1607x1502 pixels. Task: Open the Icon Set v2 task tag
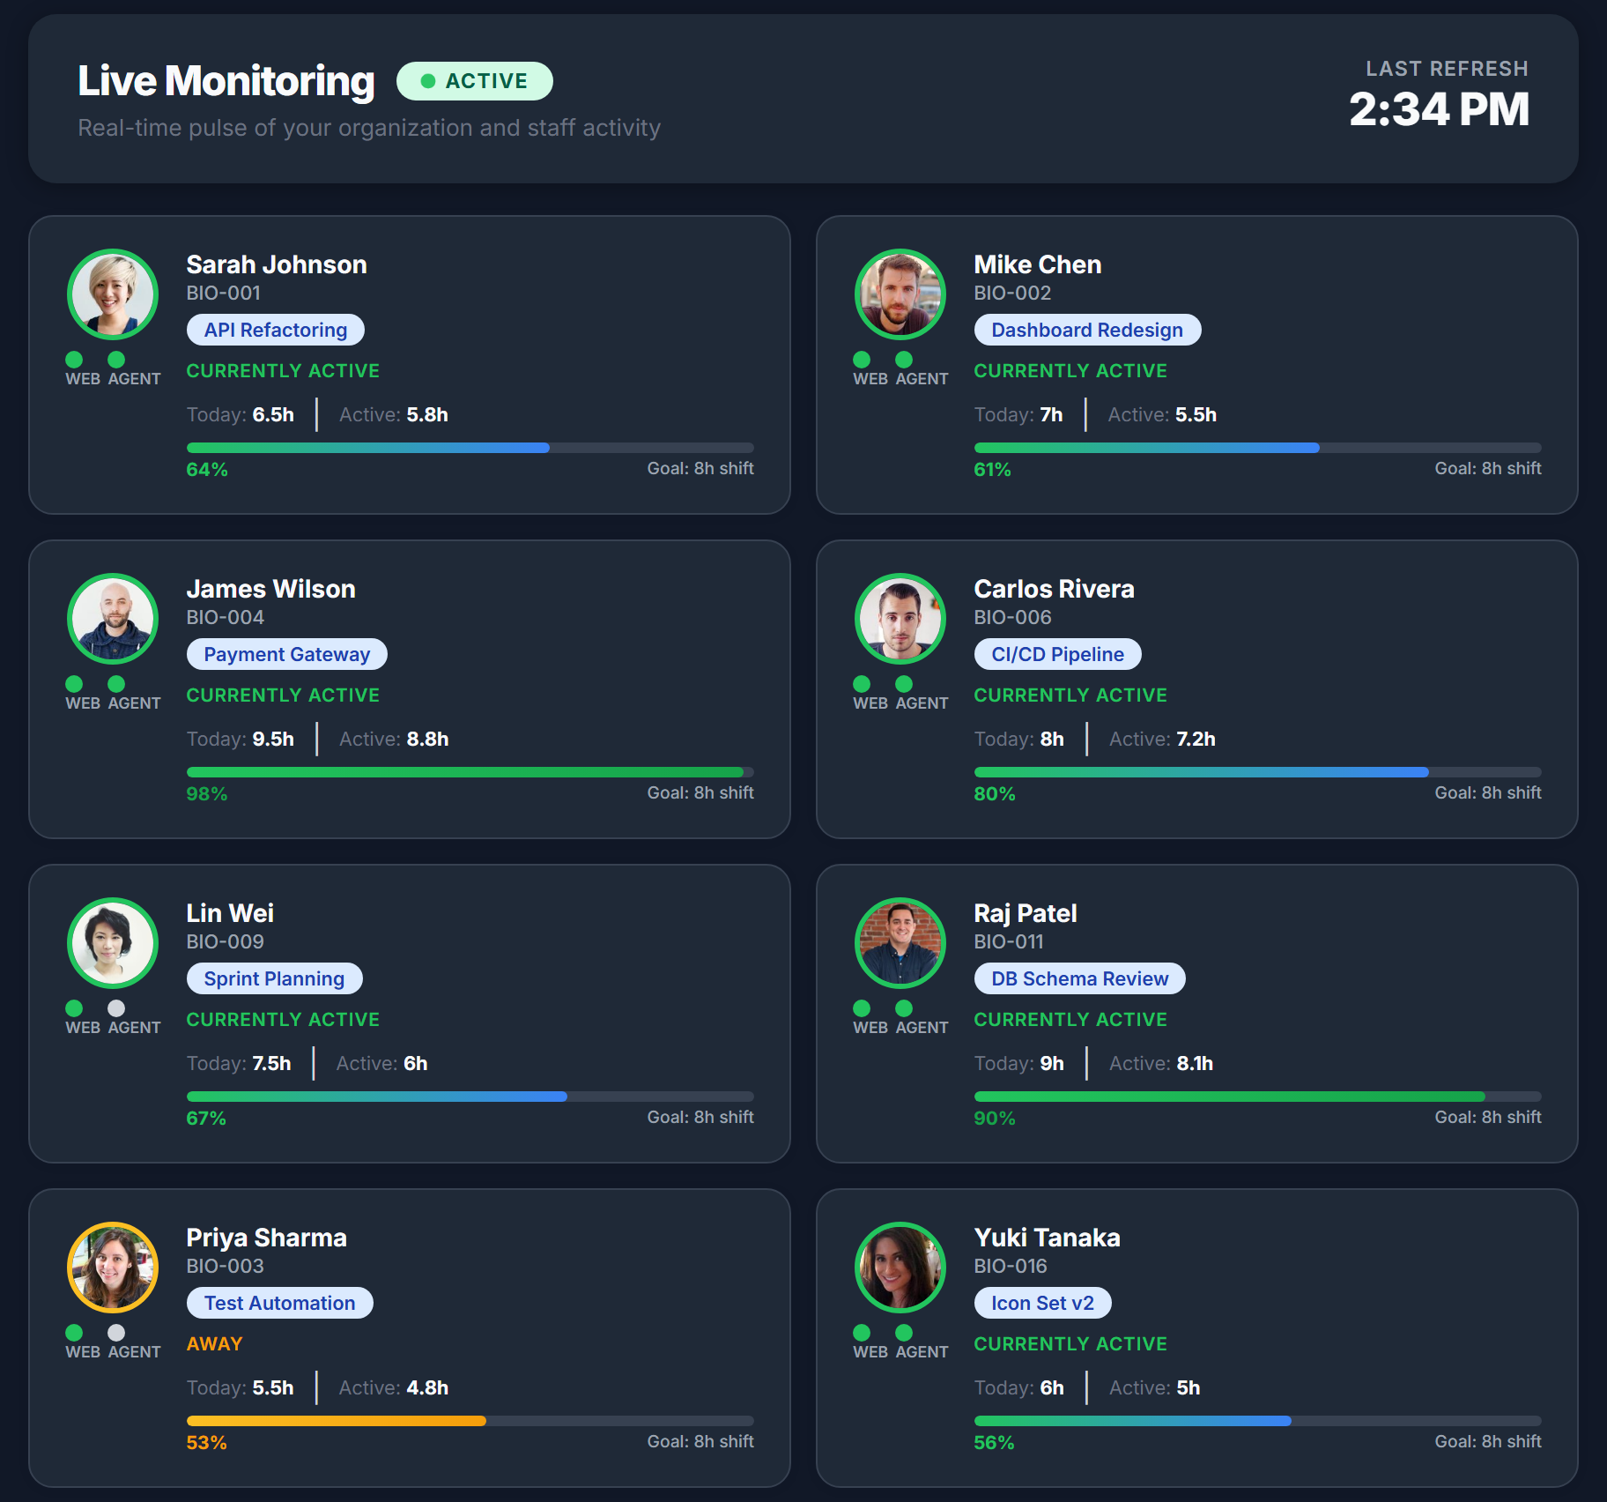1043,1303
